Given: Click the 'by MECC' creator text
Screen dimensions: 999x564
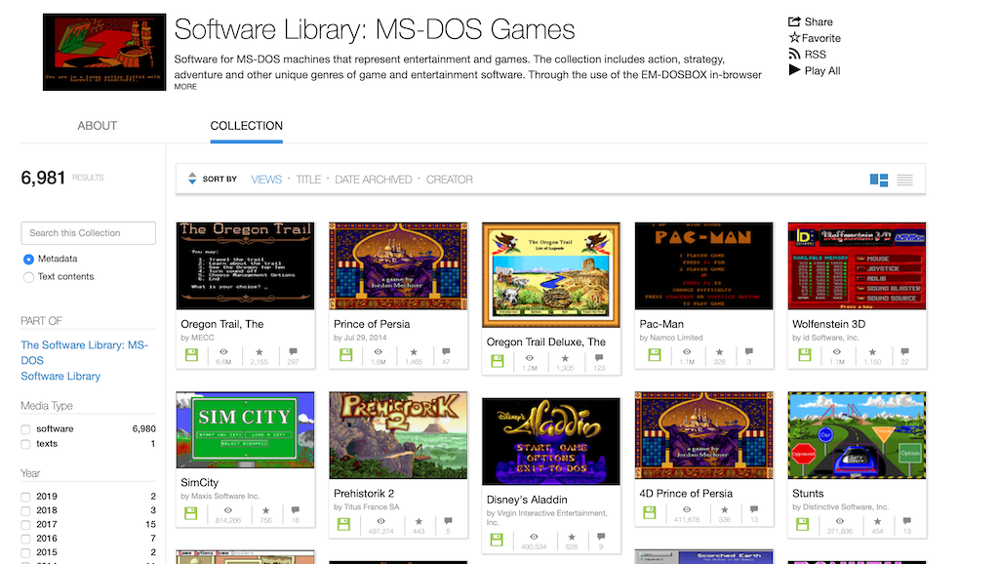Looking at the screenshot, I should click(x=197, y=338).
